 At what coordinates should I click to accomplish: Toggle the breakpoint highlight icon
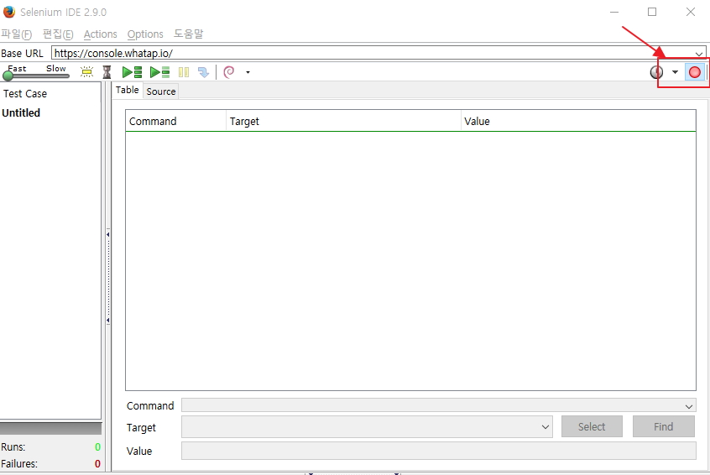point(86,72)
